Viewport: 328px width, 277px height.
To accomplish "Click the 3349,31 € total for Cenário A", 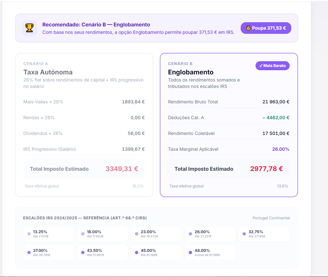I will click(122, 169).
